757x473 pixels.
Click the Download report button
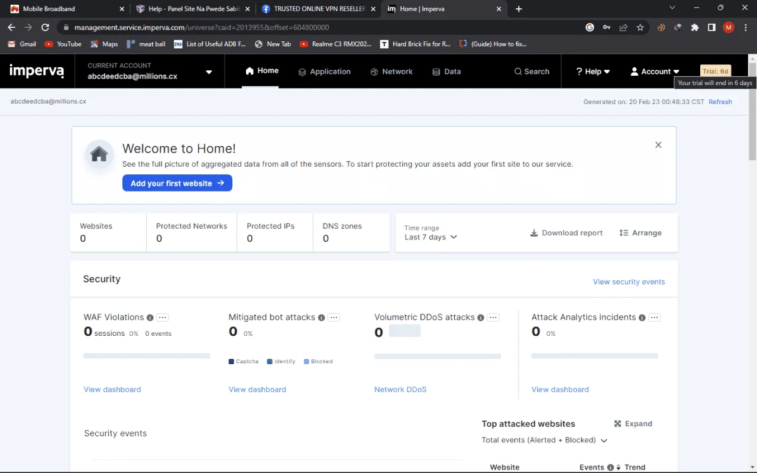(x=567, y=233)
